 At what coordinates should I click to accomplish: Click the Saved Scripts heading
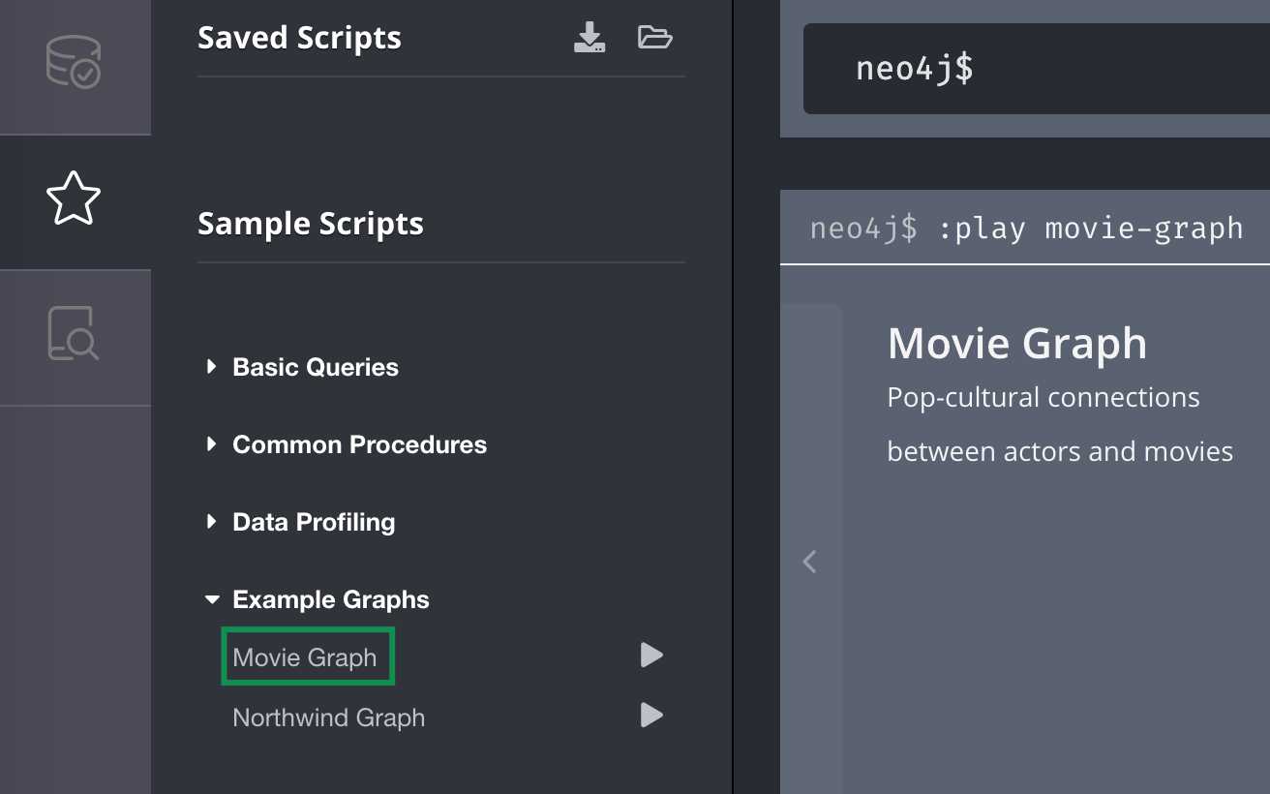tap(299, 38)
